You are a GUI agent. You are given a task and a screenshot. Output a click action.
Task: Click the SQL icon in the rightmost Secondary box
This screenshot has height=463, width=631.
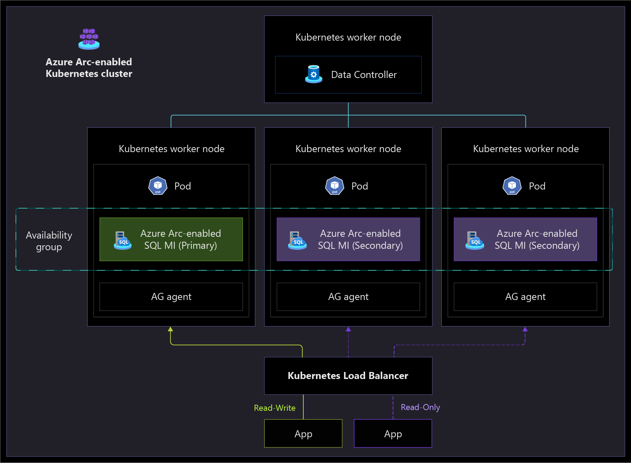tap(475, 240)
